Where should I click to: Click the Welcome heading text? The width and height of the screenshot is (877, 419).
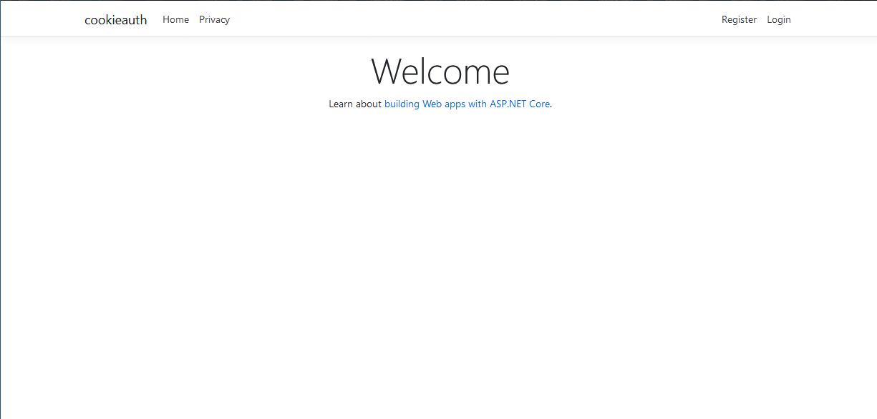click(440, 72)
